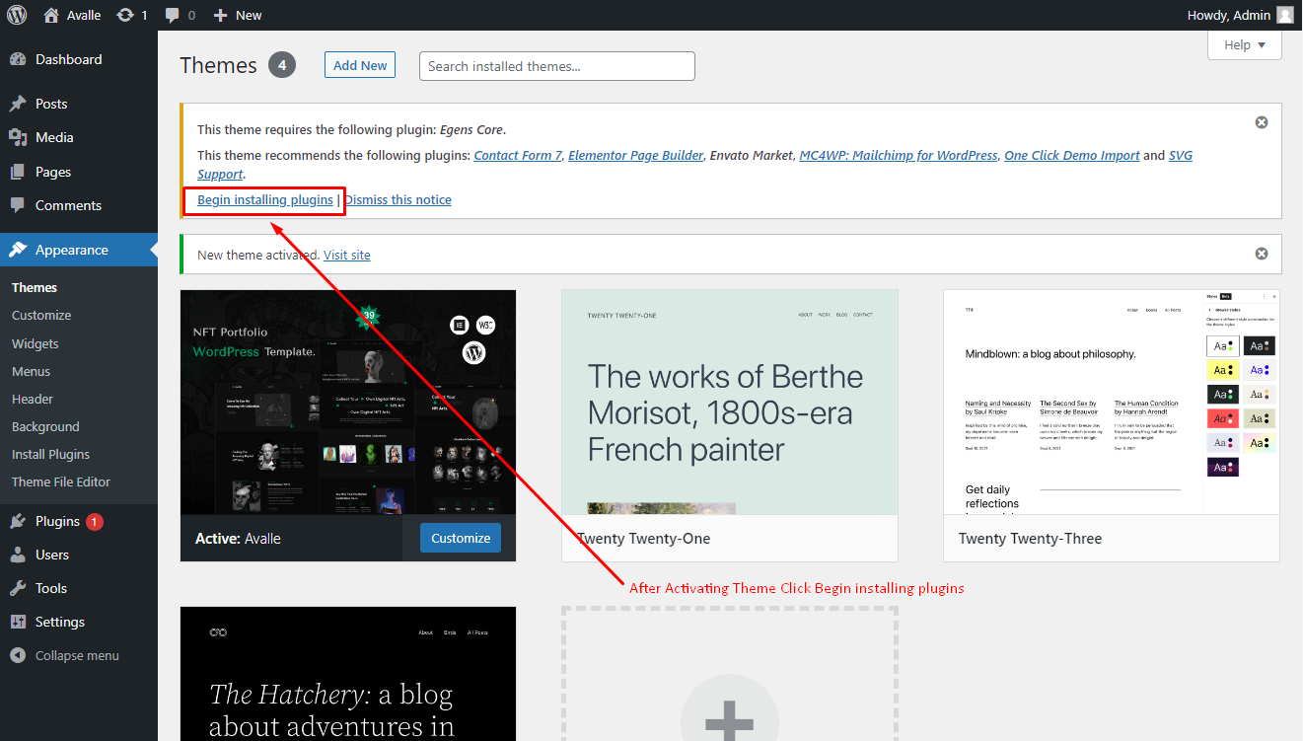The width and height of the screenshot is (1303, 741).
Task: Click the Pages icon in sidebar
Action: [18, 172]
